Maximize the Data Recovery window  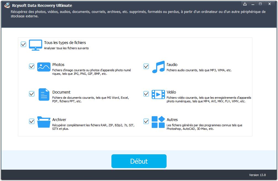pos(260,4)
